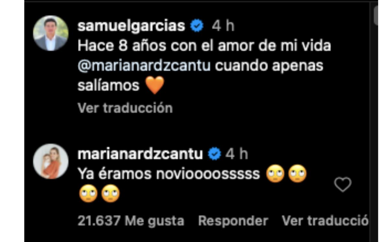The height and width of the screenshot is (242, 389).
Task: Like the comment with the heart icon
Action: tap(343, 185)
